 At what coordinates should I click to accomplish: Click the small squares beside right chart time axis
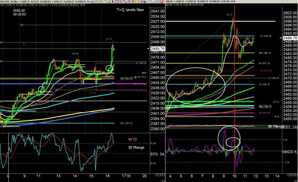tap(293, 175)
